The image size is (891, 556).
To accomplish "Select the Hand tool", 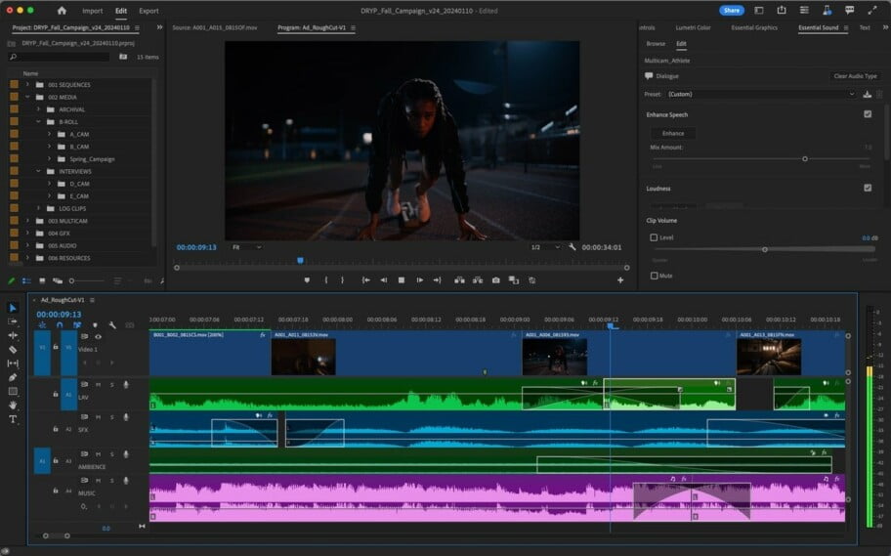I will coord(13,405).
